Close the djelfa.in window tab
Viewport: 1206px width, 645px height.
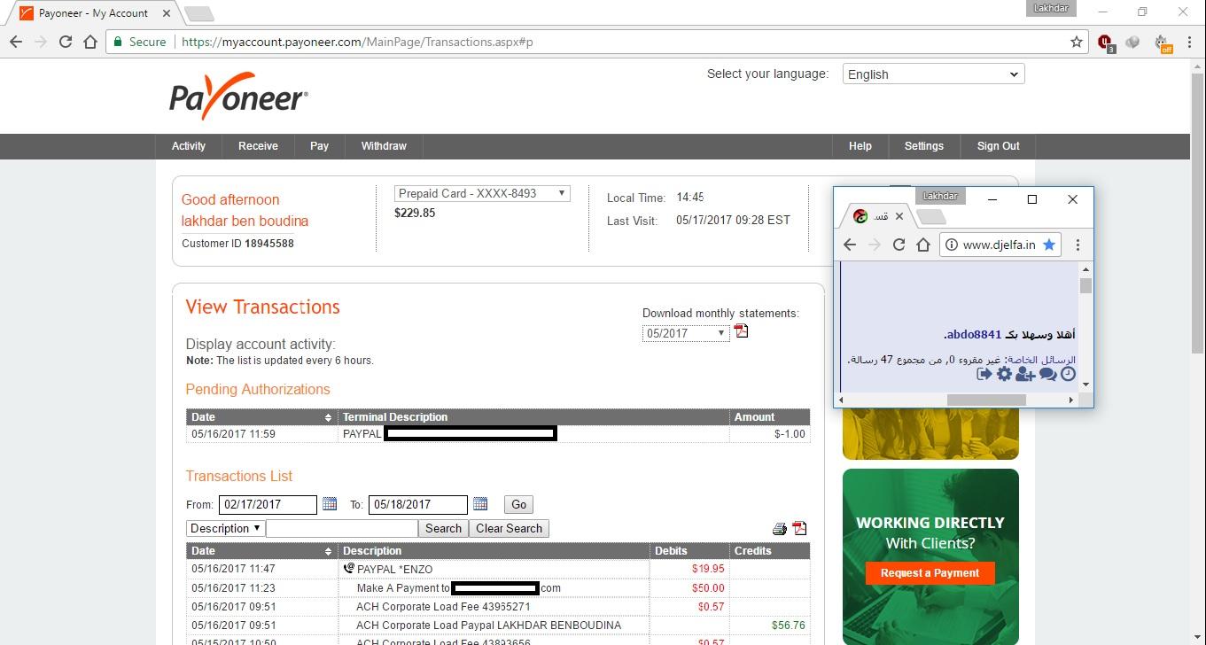pyautogui.click(x=899, y=215)
